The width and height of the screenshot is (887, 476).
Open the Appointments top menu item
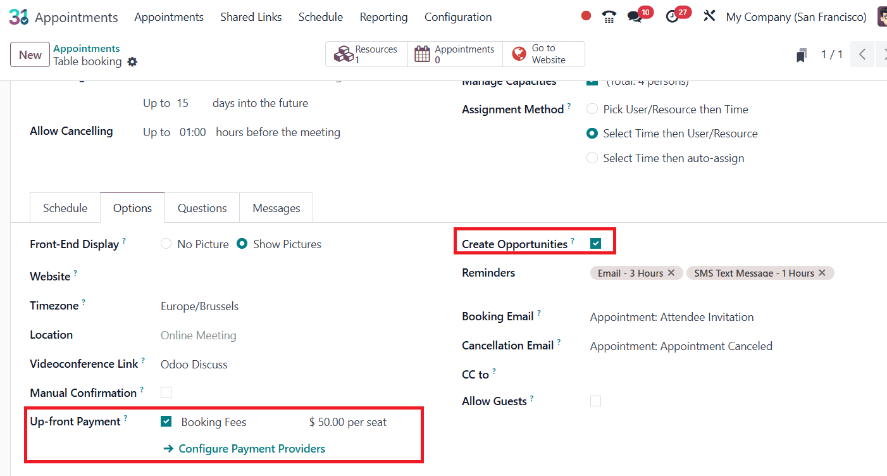coord(169,17)
